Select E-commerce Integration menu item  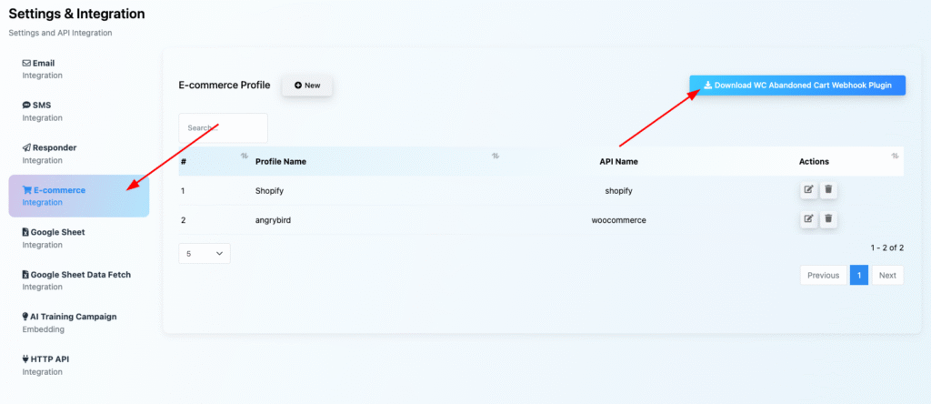point(78,196)
